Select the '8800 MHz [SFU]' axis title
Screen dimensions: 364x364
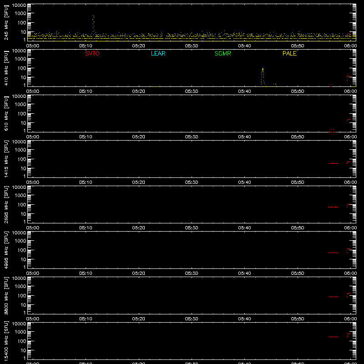point(6,295)
